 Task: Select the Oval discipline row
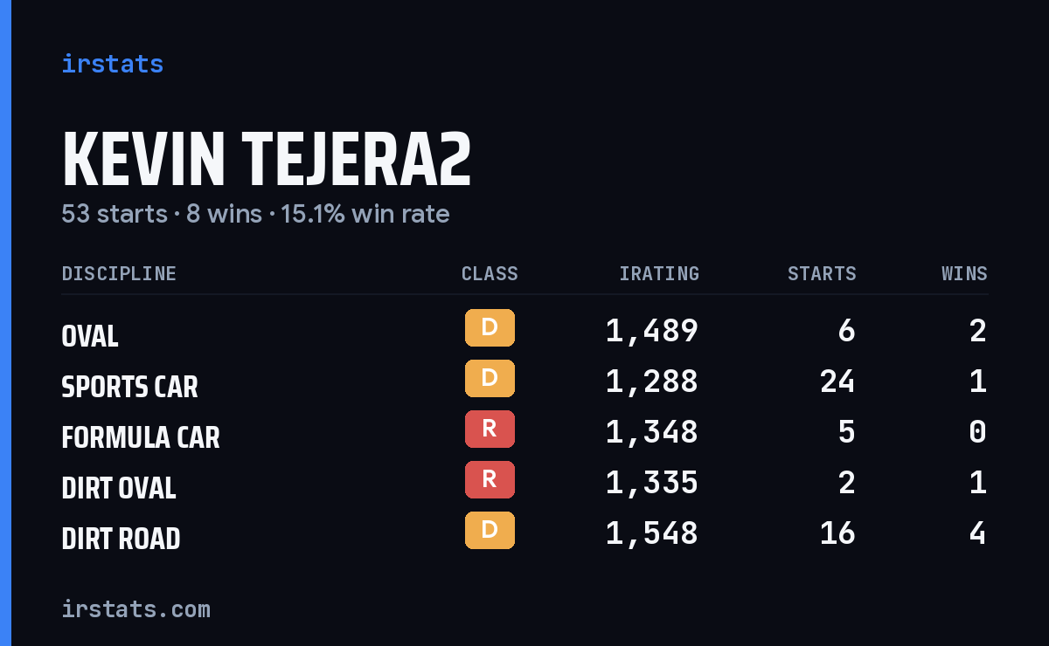[x=524, y=331]
